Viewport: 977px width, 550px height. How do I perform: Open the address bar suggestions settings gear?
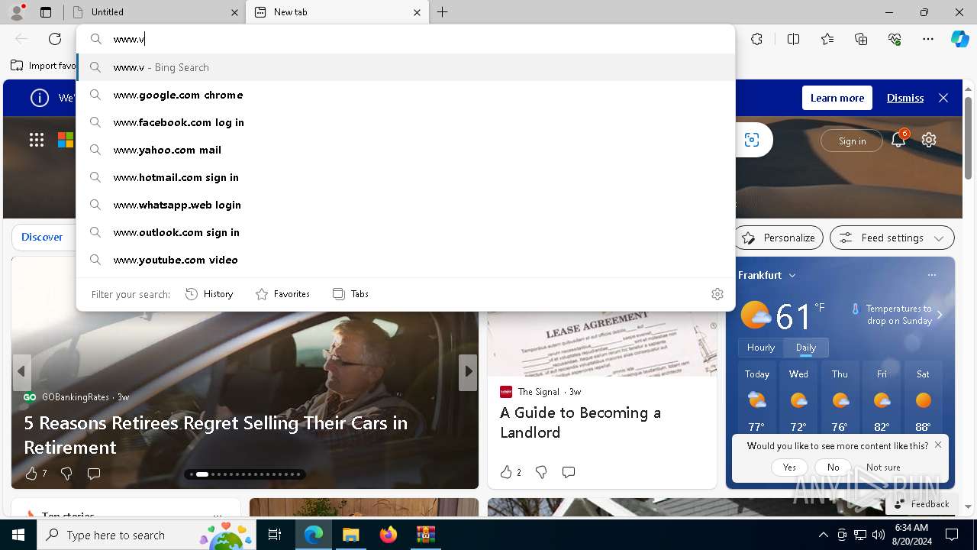pos(717,294)
